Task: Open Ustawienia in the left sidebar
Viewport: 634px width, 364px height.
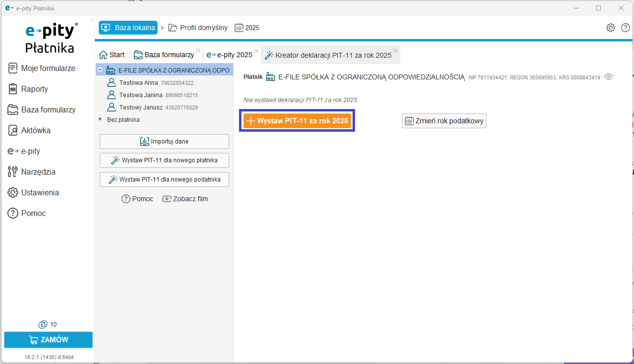Action: 40,193
